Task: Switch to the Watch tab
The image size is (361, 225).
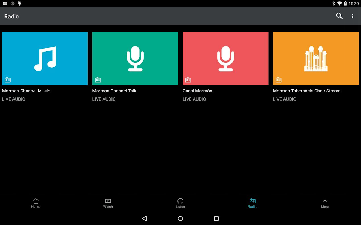Action: click(108, 203)
